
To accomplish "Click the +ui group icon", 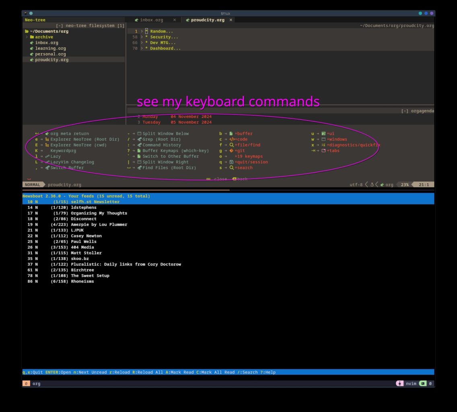I will 323,134.
